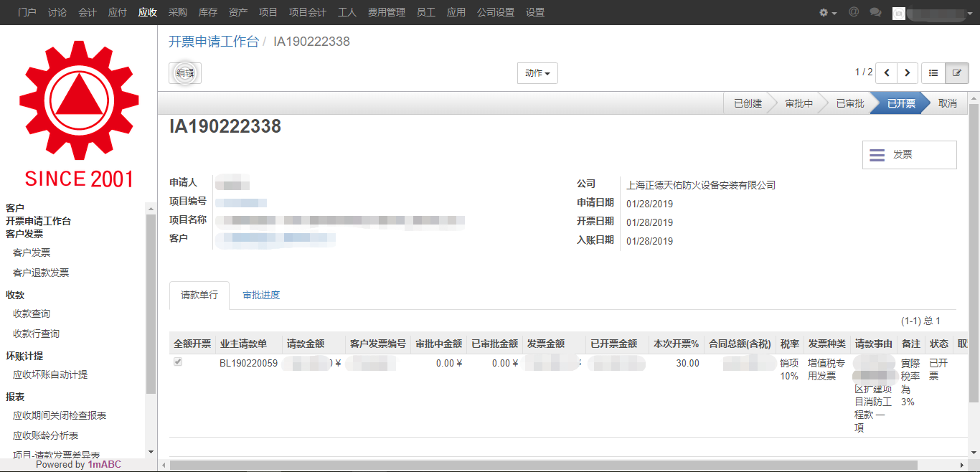Click sidebar scrollbar up arrow

(x=151, y=208)
